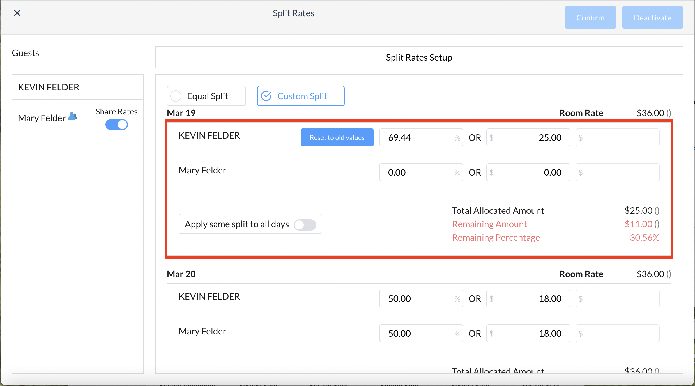Click Mary Felder's Mar 19 dollar amount 0.00
Viewport: 695px width, 386px height.
(529, 173)
